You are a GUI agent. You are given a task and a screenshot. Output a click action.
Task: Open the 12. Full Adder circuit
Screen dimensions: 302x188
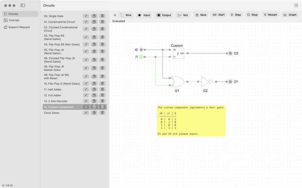[x=52, y=95]
